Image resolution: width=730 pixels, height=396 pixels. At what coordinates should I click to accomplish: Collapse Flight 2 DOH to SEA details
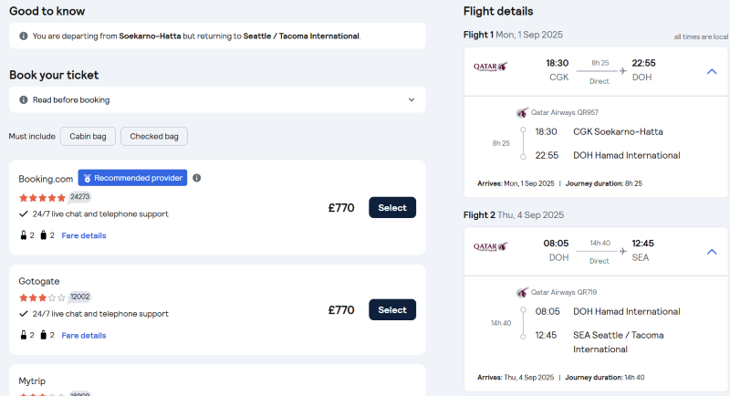click(712, 252)
